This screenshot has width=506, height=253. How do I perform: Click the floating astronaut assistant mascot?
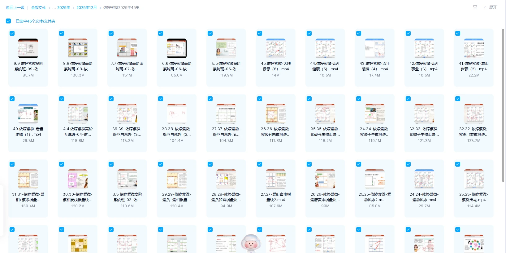click(250, 244)
